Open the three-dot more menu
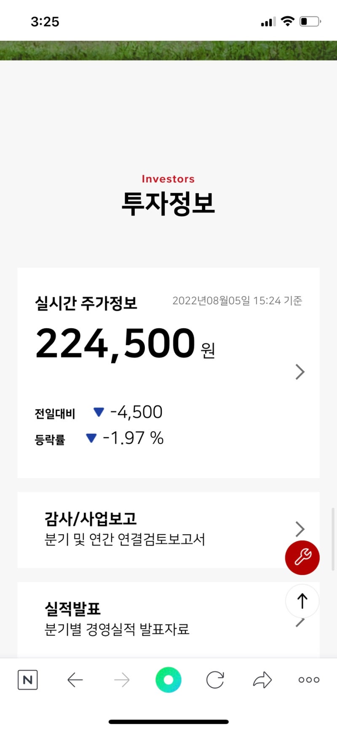 click(309, 680)
